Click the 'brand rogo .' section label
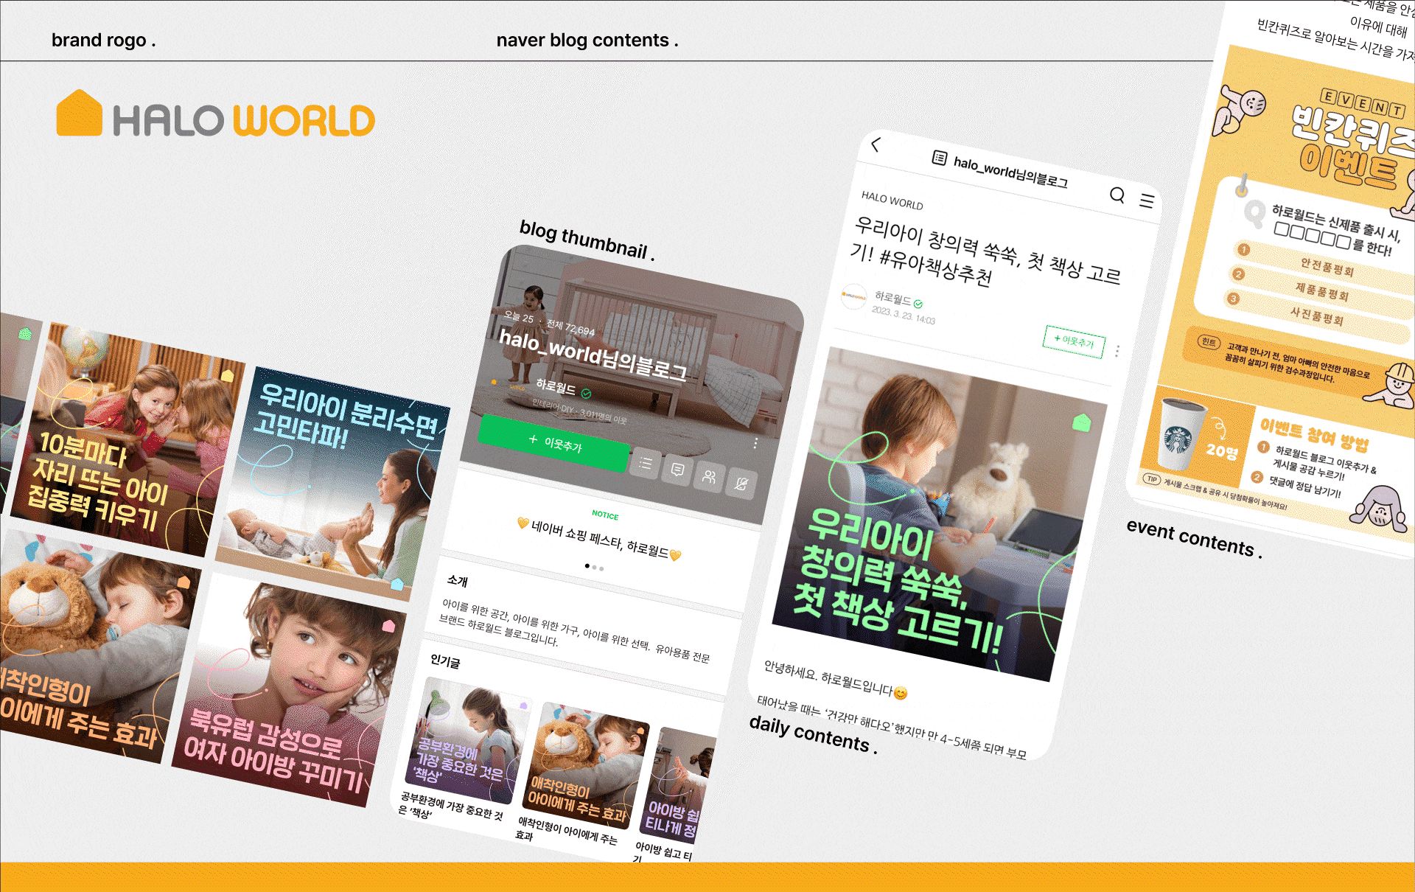The height and width of the screenshot is (892, 1415). (103, 41)
